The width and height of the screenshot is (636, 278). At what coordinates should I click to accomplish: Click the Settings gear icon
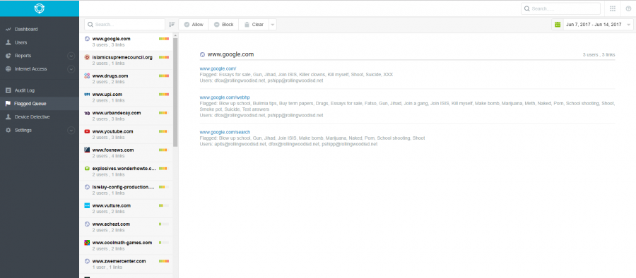click(x=8, y=130)
